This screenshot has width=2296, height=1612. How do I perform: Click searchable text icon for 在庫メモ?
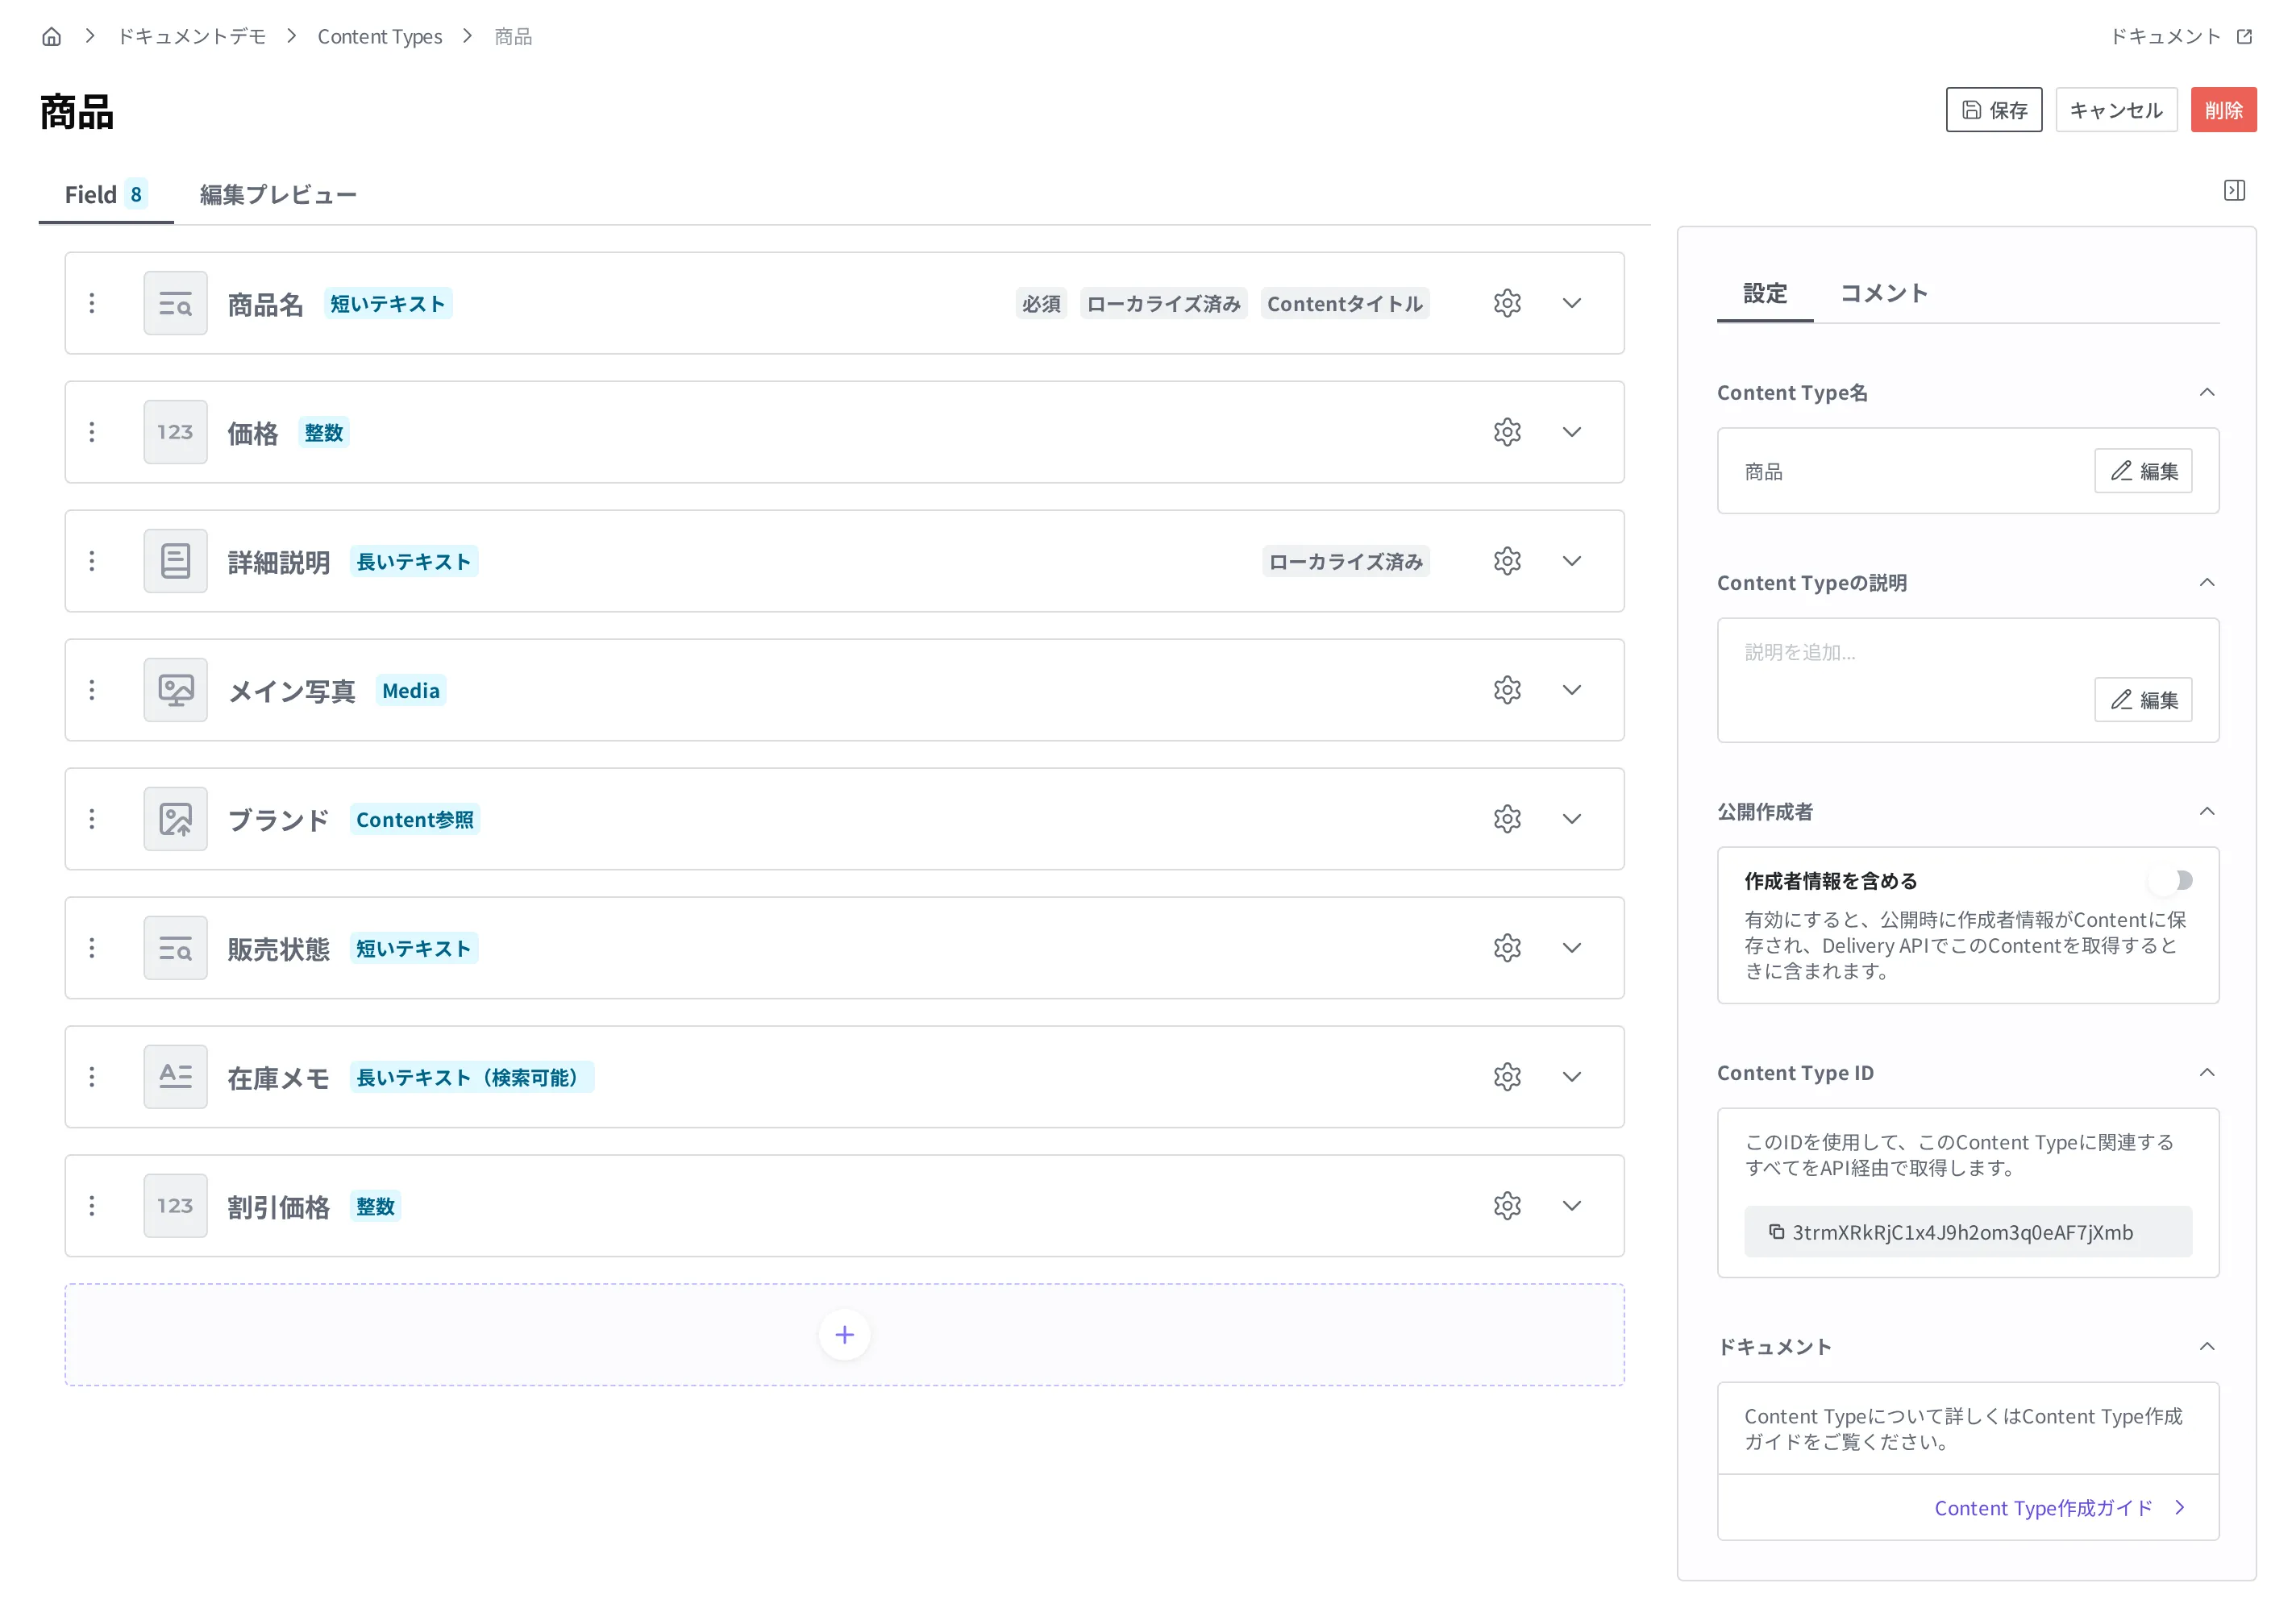pos(175,1077)
